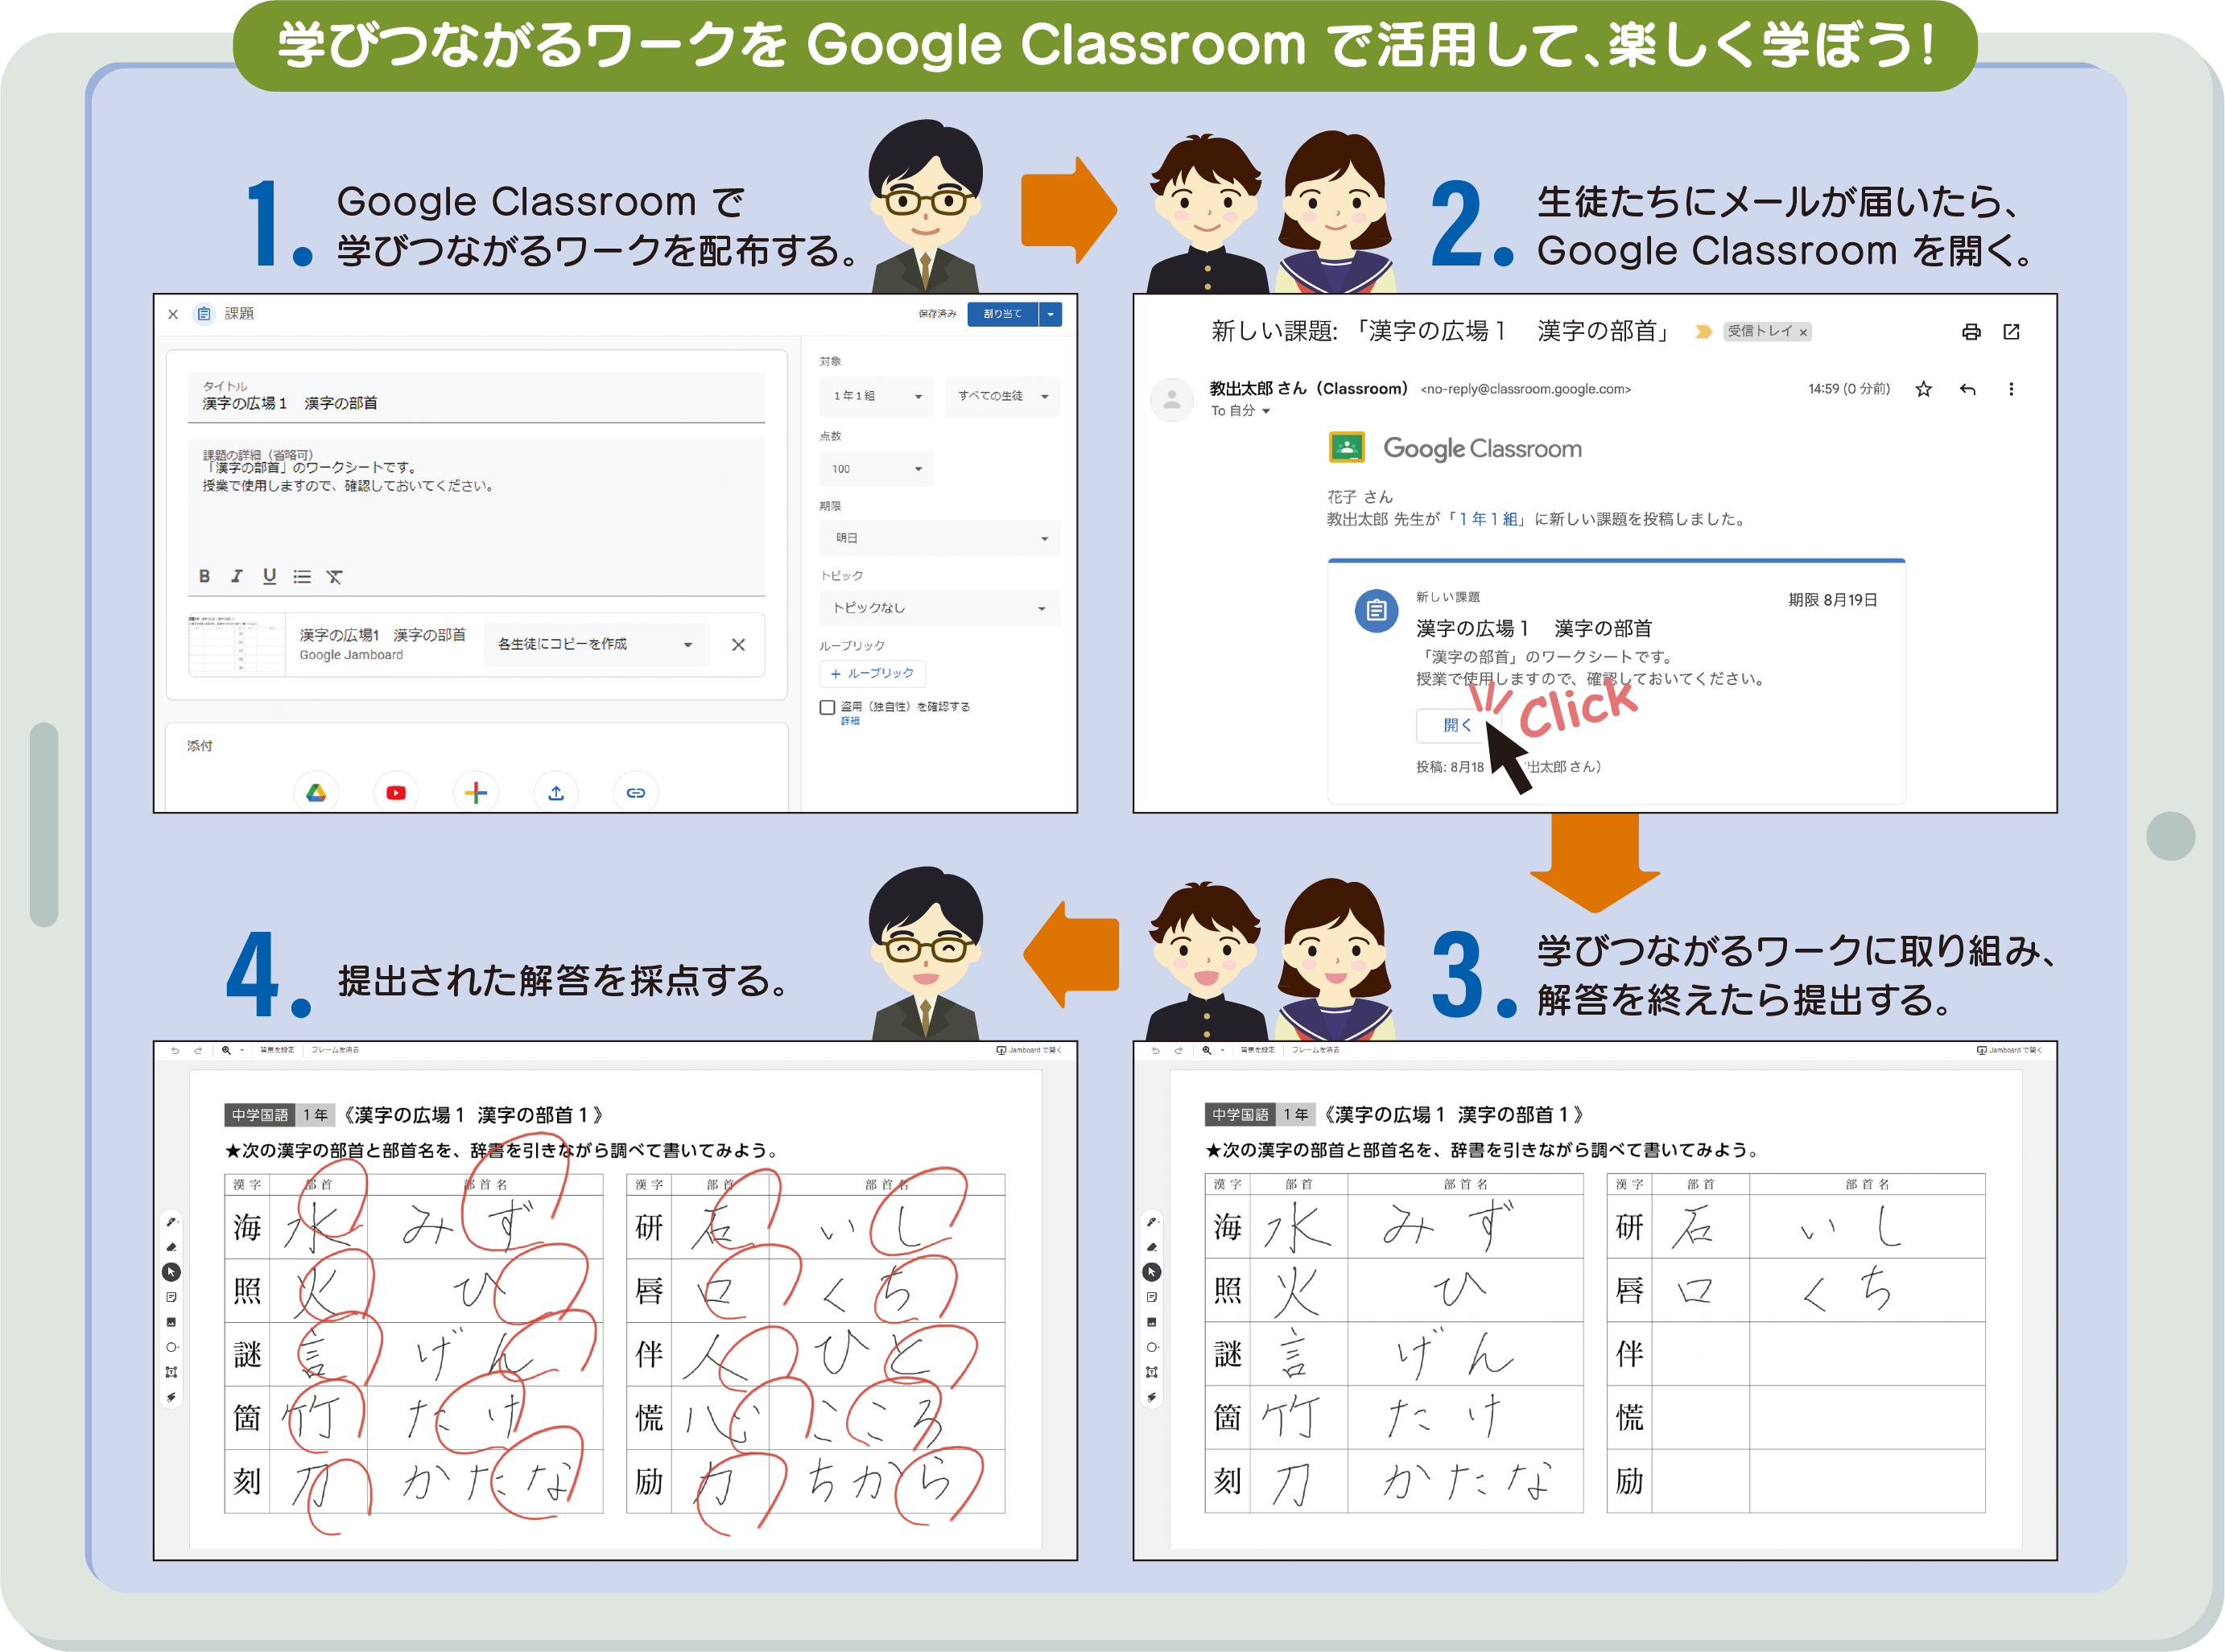Print the email with the printer icon
The height and width of the screenshot is (1652, 2225).
[1971, 332]
